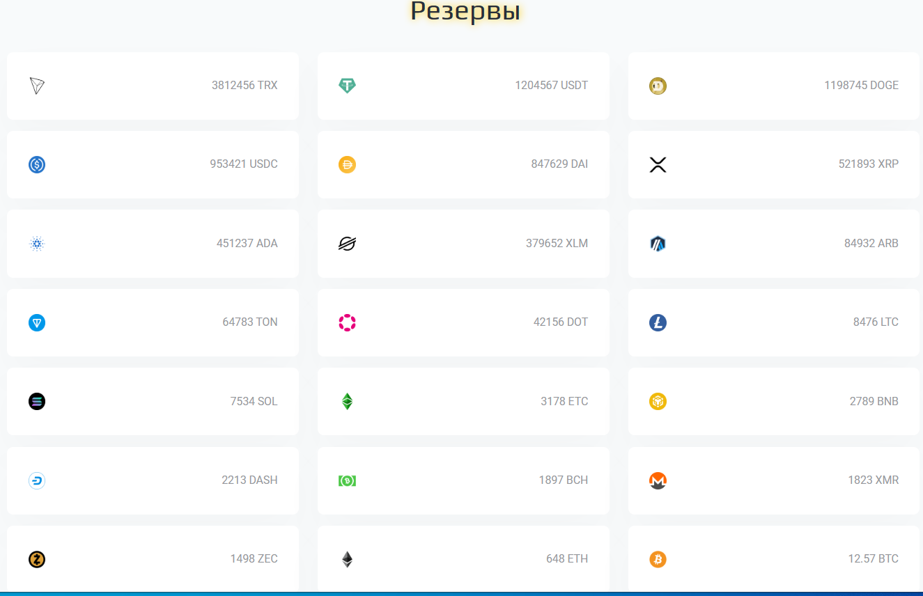Select the 2213 DASH reserve text
The image size is (923, 596).
pyautogui.click(x=249, y=480)
